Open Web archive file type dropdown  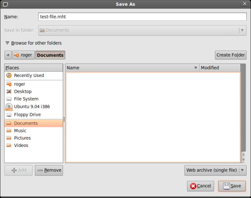click(x=215, y=170)
